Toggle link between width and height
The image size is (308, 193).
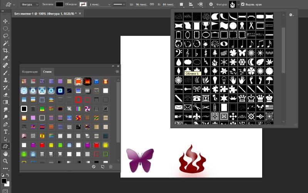pyautogui.click(x=152, y=4)
